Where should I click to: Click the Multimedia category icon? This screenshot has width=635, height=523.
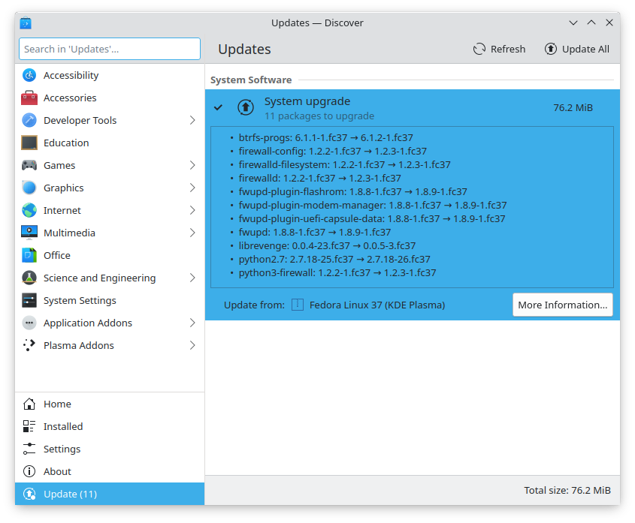click(x=29, y=233)
